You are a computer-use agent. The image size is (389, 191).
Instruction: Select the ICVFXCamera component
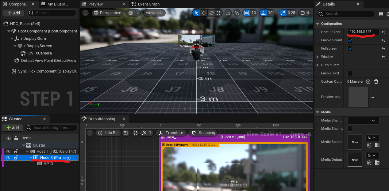pyautogui.click(x=39, y=53)
